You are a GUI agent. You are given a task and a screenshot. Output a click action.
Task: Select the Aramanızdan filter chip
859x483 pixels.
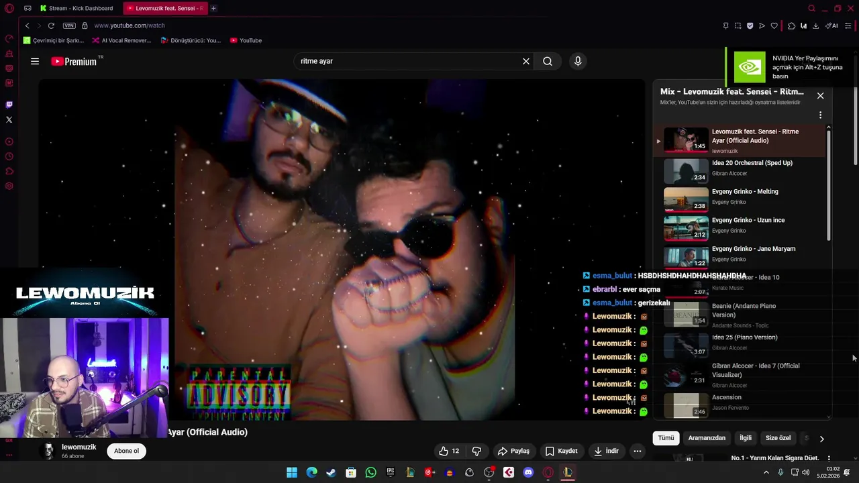pyautogui.click(x=707, y=438)
